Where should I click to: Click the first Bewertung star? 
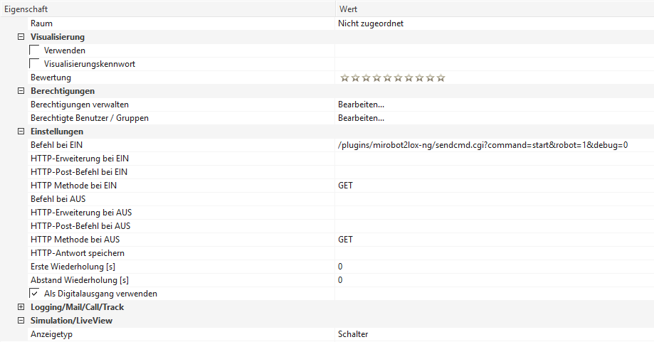(x=345, y=78)
